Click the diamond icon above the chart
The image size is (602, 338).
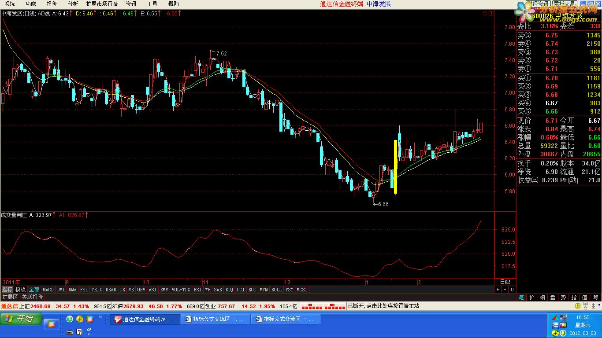point(485,14)
